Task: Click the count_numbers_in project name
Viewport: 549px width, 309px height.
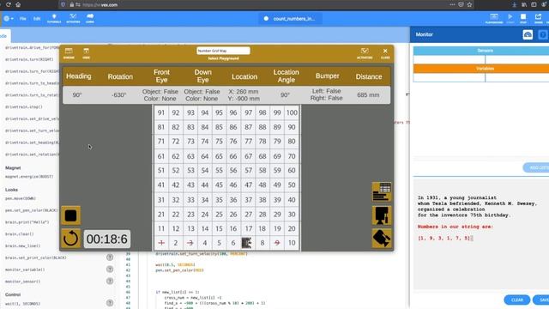Action: click(293, 19)
